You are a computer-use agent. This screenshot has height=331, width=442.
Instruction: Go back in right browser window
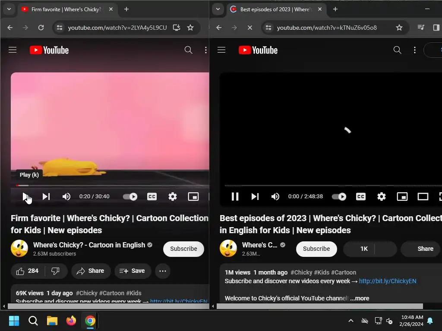(219, 28)
